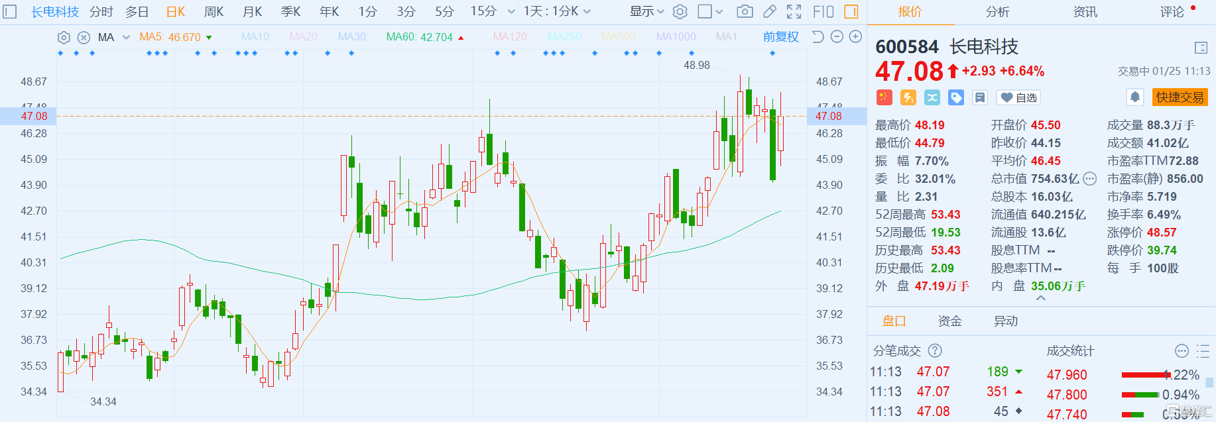Click the teal shuffle icon
The image size is (1216, 422).
(x=932, y=97)
